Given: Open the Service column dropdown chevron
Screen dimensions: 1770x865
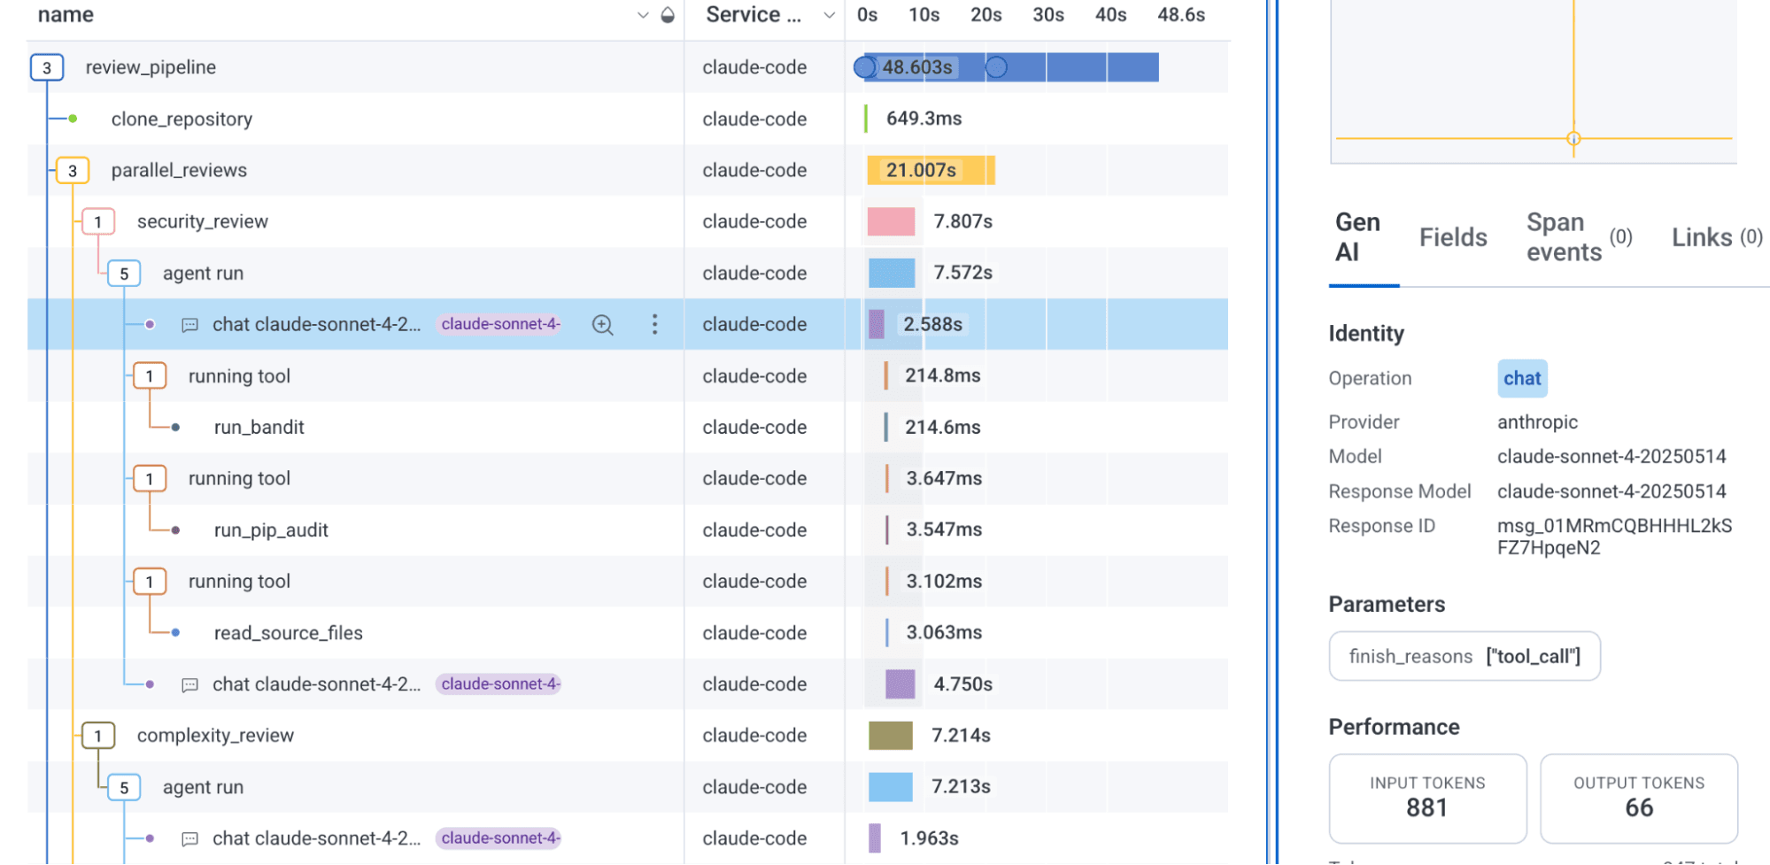Looking at the screenshot, I should (829, 15).
